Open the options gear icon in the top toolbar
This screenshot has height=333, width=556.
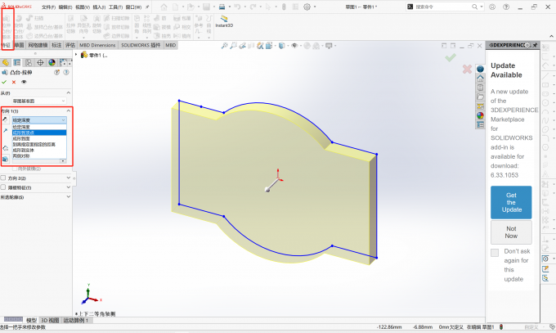[x=307, y=7]
